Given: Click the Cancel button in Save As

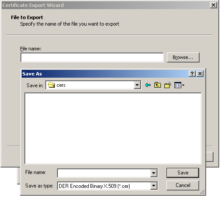Looking at the screenshot, I should pos(183,185).
